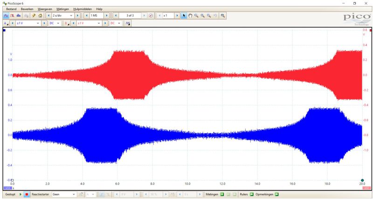Click the 3 of 3 buffer field

(130, 16)
